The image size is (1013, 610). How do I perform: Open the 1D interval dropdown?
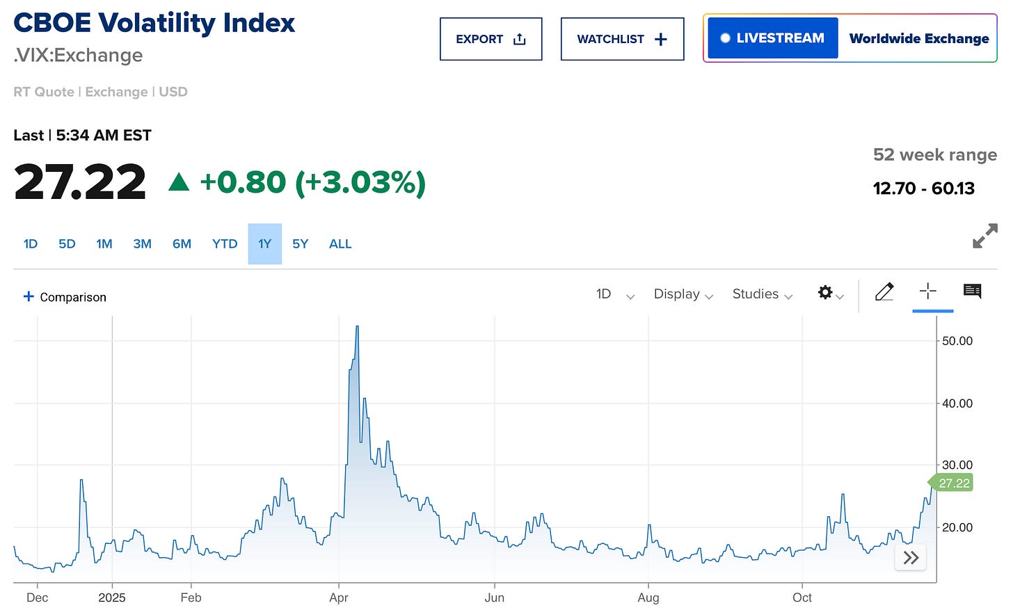pos(615,294)
